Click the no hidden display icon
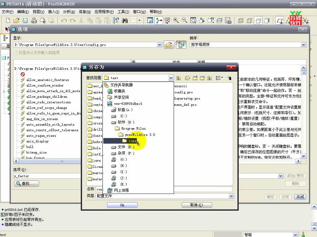 [258, 20]
